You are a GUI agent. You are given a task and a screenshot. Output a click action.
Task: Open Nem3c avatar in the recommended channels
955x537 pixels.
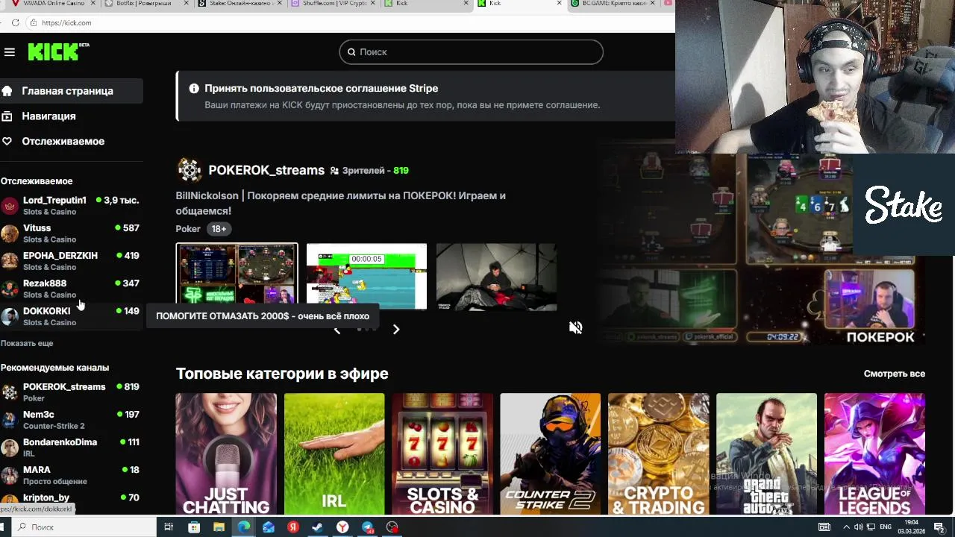pyautogui.click(x=10, y=420)
